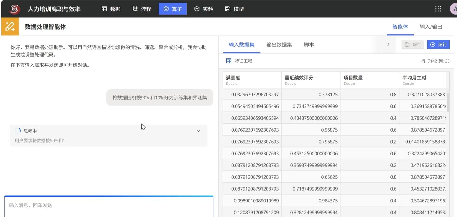Collapse the 思考中 thinking panel chevron
The image size is (457, 217).
pos(199,131)
